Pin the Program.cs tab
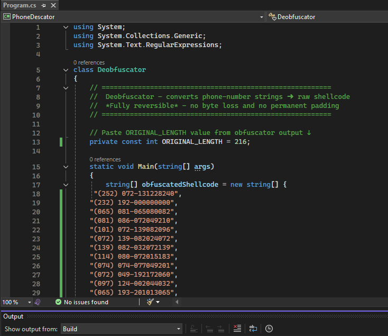 click(x=43, y=5)
